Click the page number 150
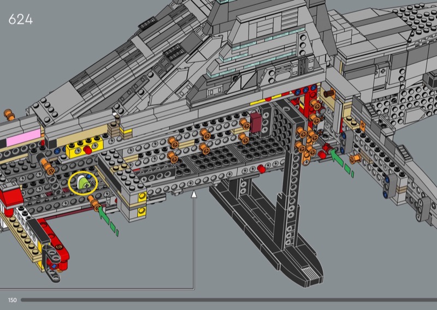Viewport: 437px width, 310px height. (x=12, y=300)
